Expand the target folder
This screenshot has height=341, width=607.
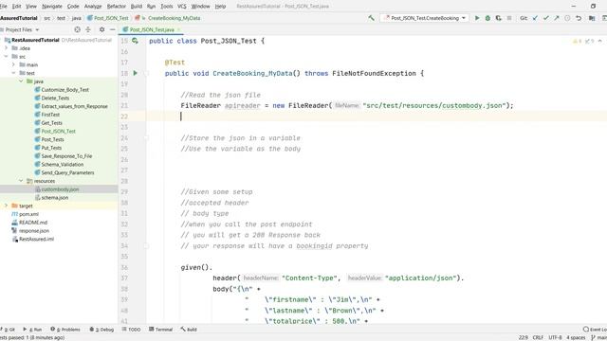7,206
